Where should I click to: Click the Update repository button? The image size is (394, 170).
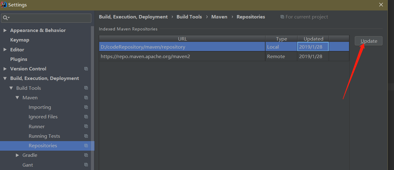[x=368, y=41]
